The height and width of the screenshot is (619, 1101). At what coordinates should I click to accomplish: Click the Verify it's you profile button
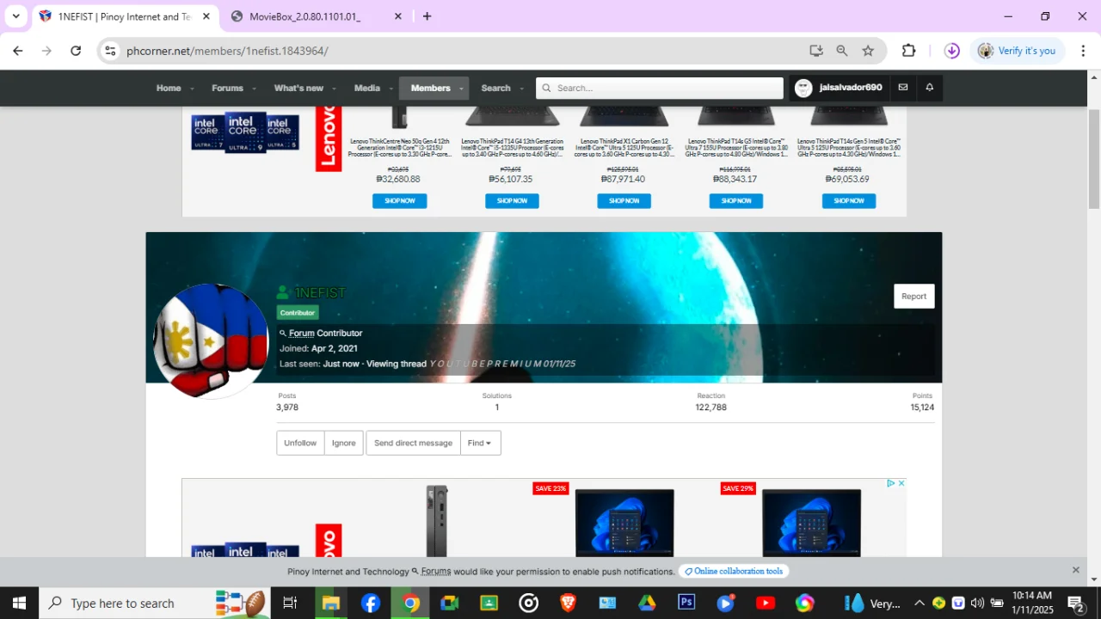(1016, 51)
